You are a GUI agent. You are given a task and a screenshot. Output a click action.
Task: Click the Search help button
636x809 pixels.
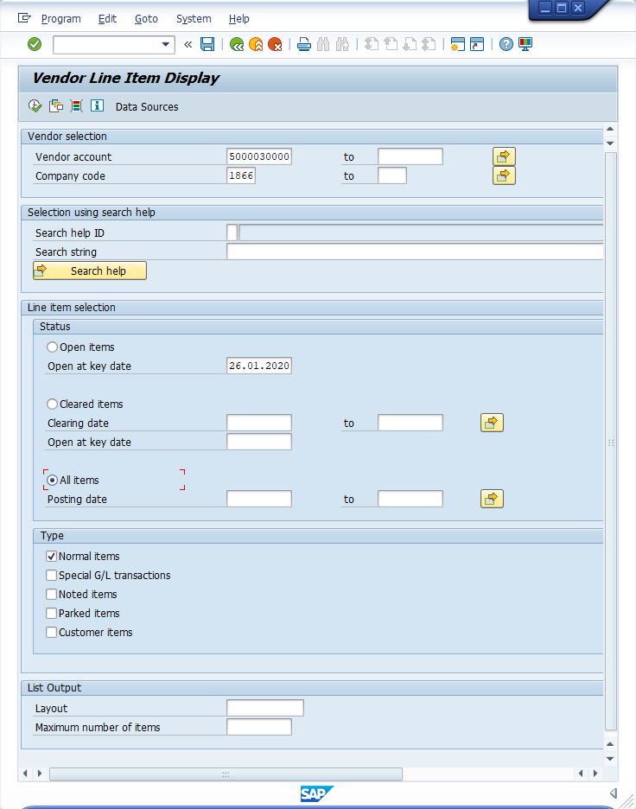pos(90,271)
